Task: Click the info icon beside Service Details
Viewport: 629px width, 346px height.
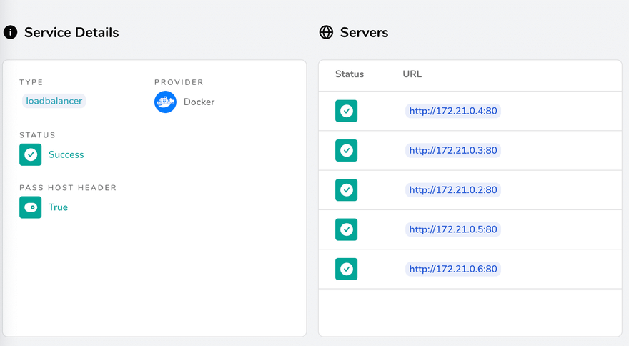Action: click(10, 32)
